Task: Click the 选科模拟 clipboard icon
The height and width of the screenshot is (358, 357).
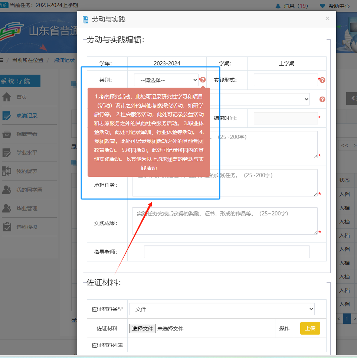Action: (x=7, y=227)
